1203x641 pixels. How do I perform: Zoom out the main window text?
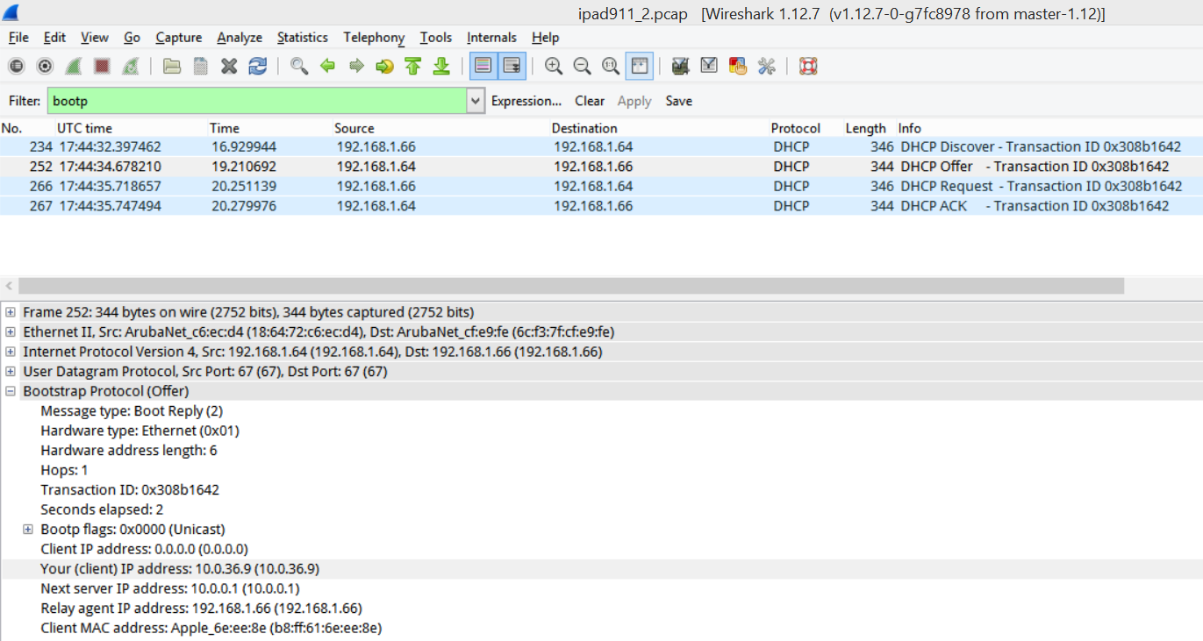pyautogui.click(x=582, y=67)
